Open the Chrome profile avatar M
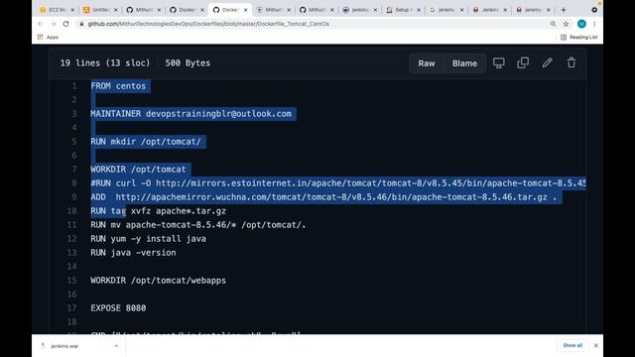This screenshot has height=357, width=635. pyautogui.click(x=581, y=24)
